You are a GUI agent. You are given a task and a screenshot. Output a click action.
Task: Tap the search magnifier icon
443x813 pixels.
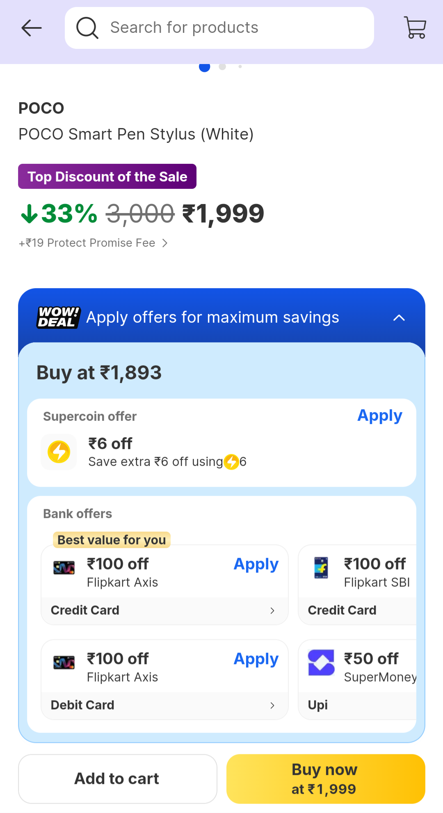[87, 28]
